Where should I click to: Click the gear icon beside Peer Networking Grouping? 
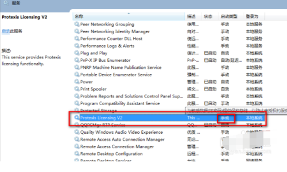[x=77, y=24]
